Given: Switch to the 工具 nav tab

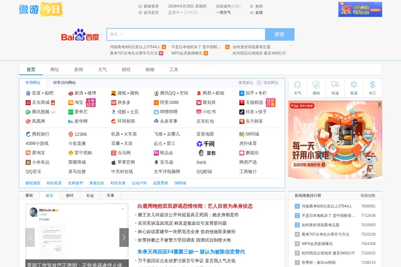Looking at the screenshot, I should 174,69.
